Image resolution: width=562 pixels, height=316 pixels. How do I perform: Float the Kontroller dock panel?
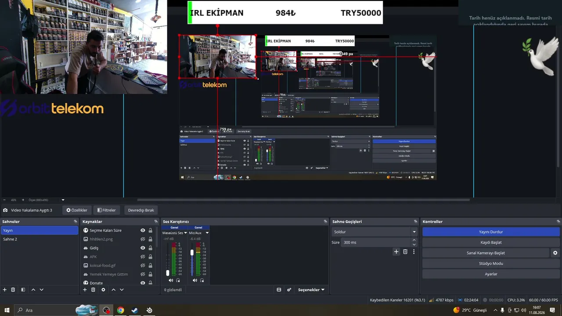pyautogui.click(x=558, y=222)
